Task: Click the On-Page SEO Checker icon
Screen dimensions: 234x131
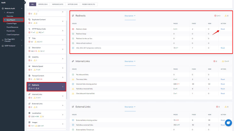Action: [x=3, y=40]
